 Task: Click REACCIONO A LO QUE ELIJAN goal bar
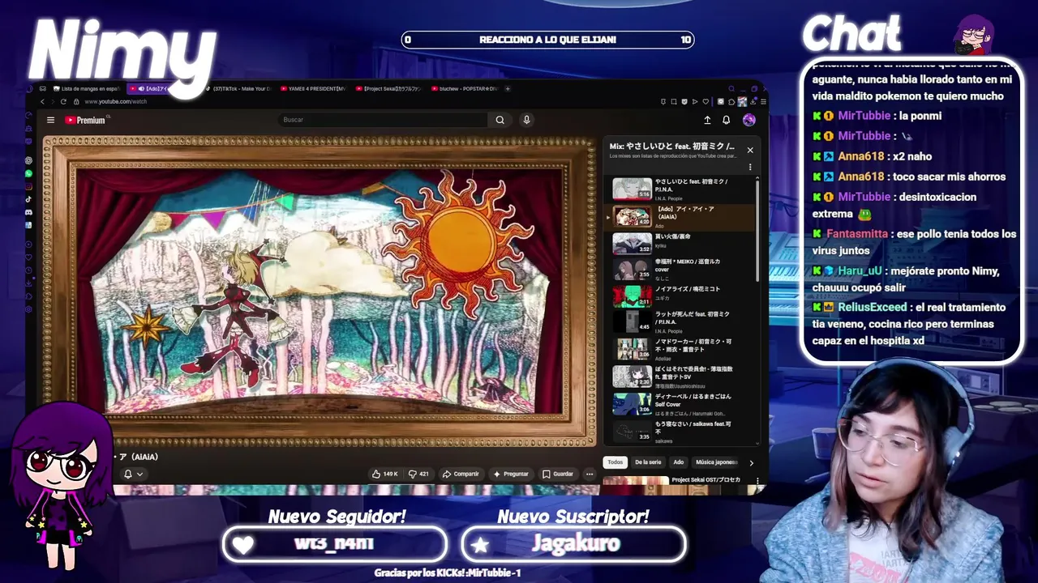point(547,40)
